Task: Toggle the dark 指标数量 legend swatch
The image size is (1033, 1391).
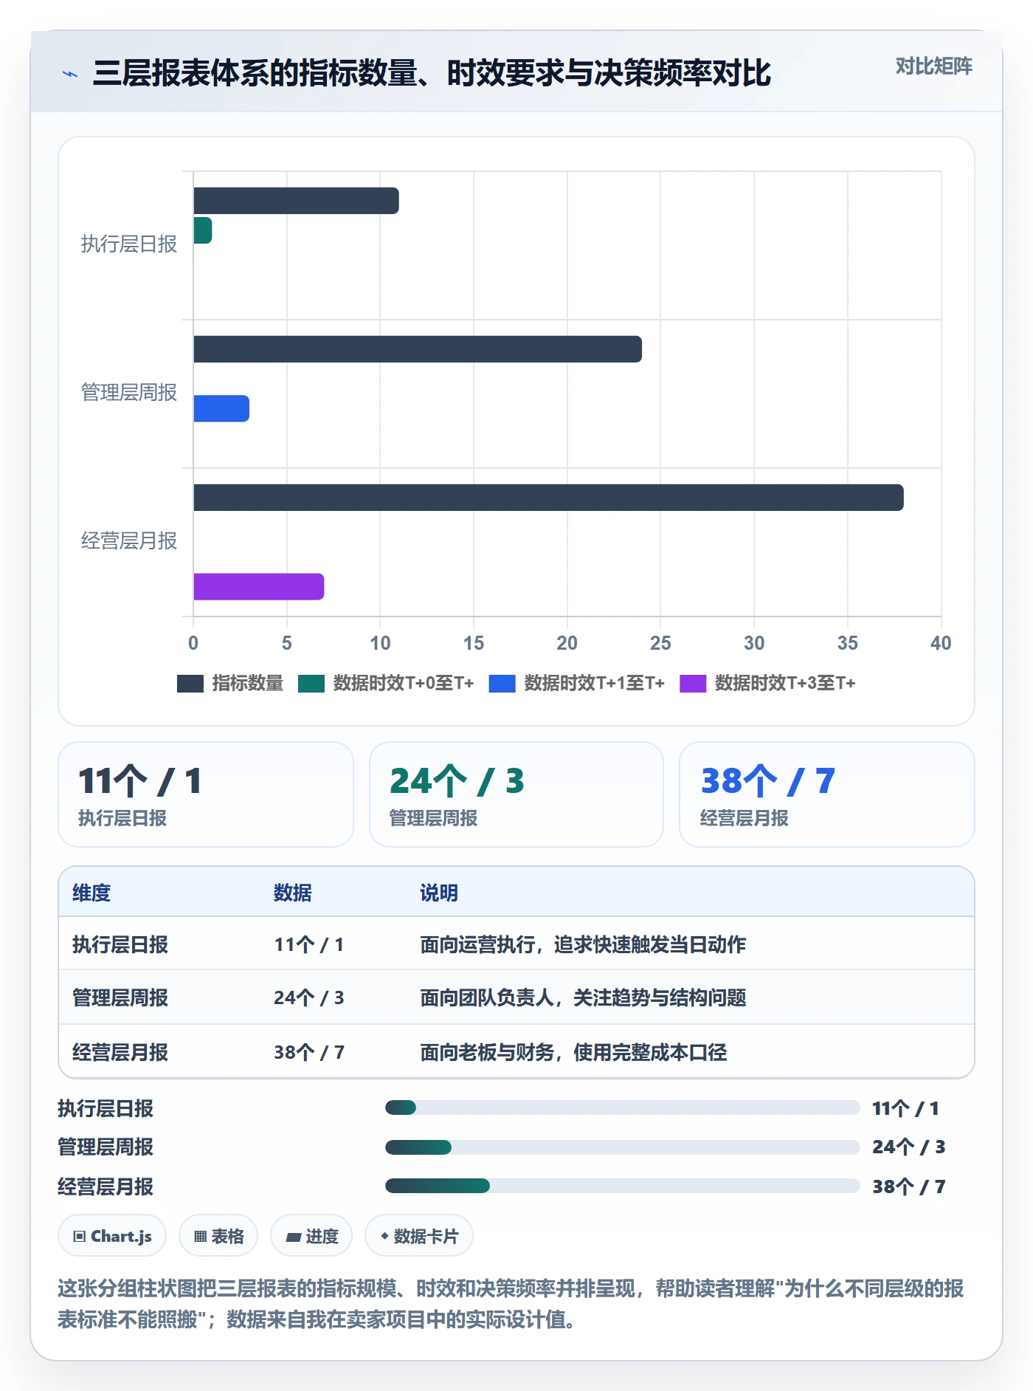Action: pyautogui.click(x=190, y=684)
